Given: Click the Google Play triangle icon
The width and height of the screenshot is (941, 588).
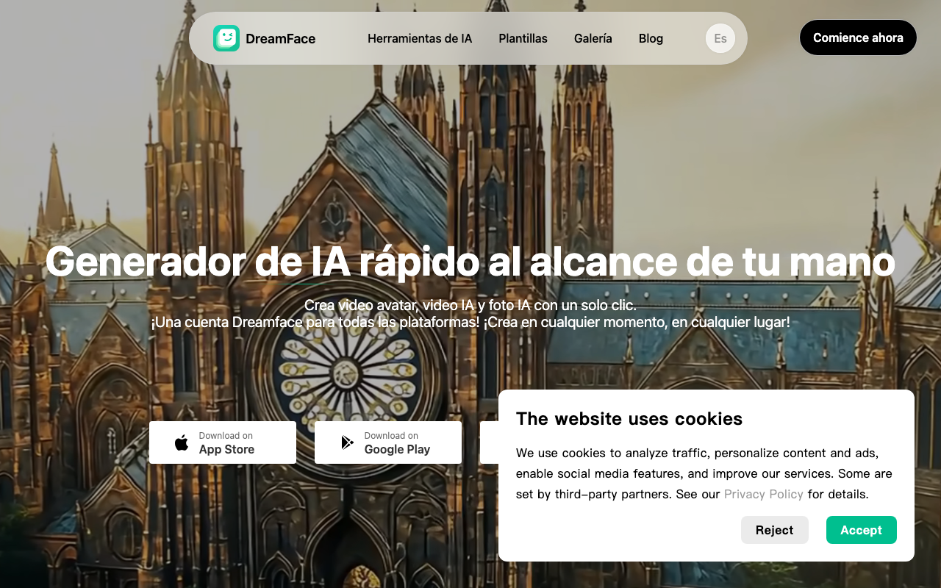Looking at the screenshot, I should tap(347, 442).
